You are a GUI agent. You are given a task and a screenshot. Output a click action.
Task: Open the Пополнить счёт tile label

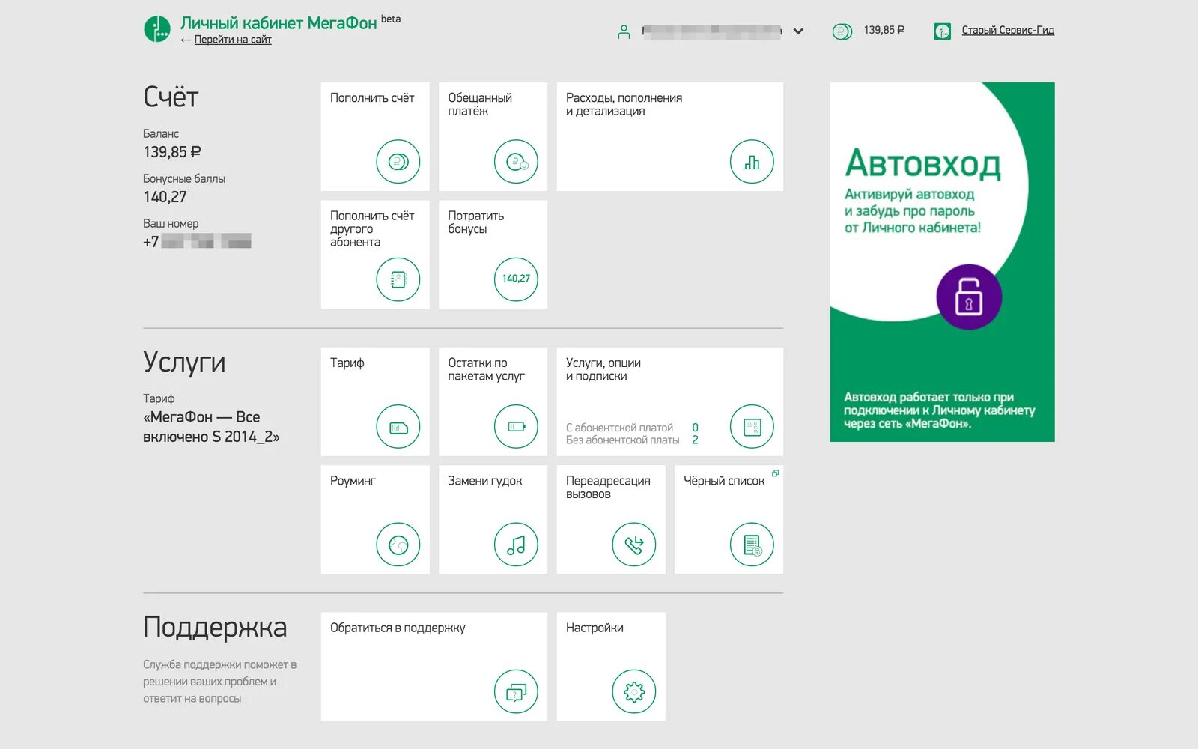(x=372, y=98)
